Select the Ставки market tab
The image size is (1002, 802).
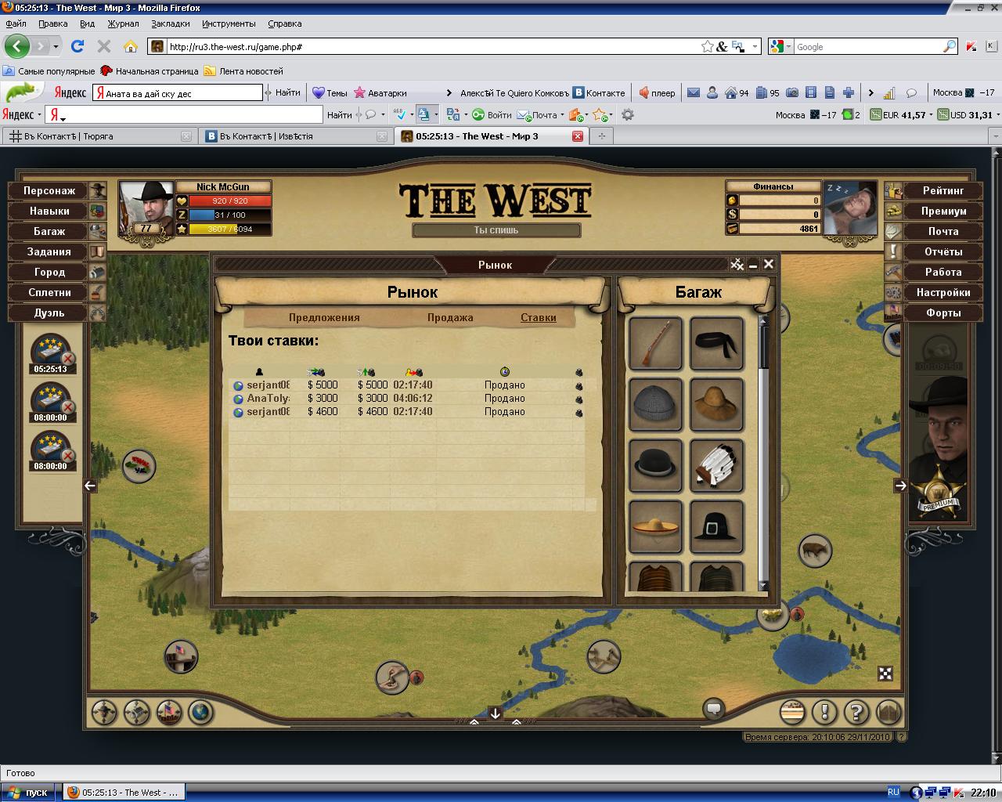(x=539, y=318)
